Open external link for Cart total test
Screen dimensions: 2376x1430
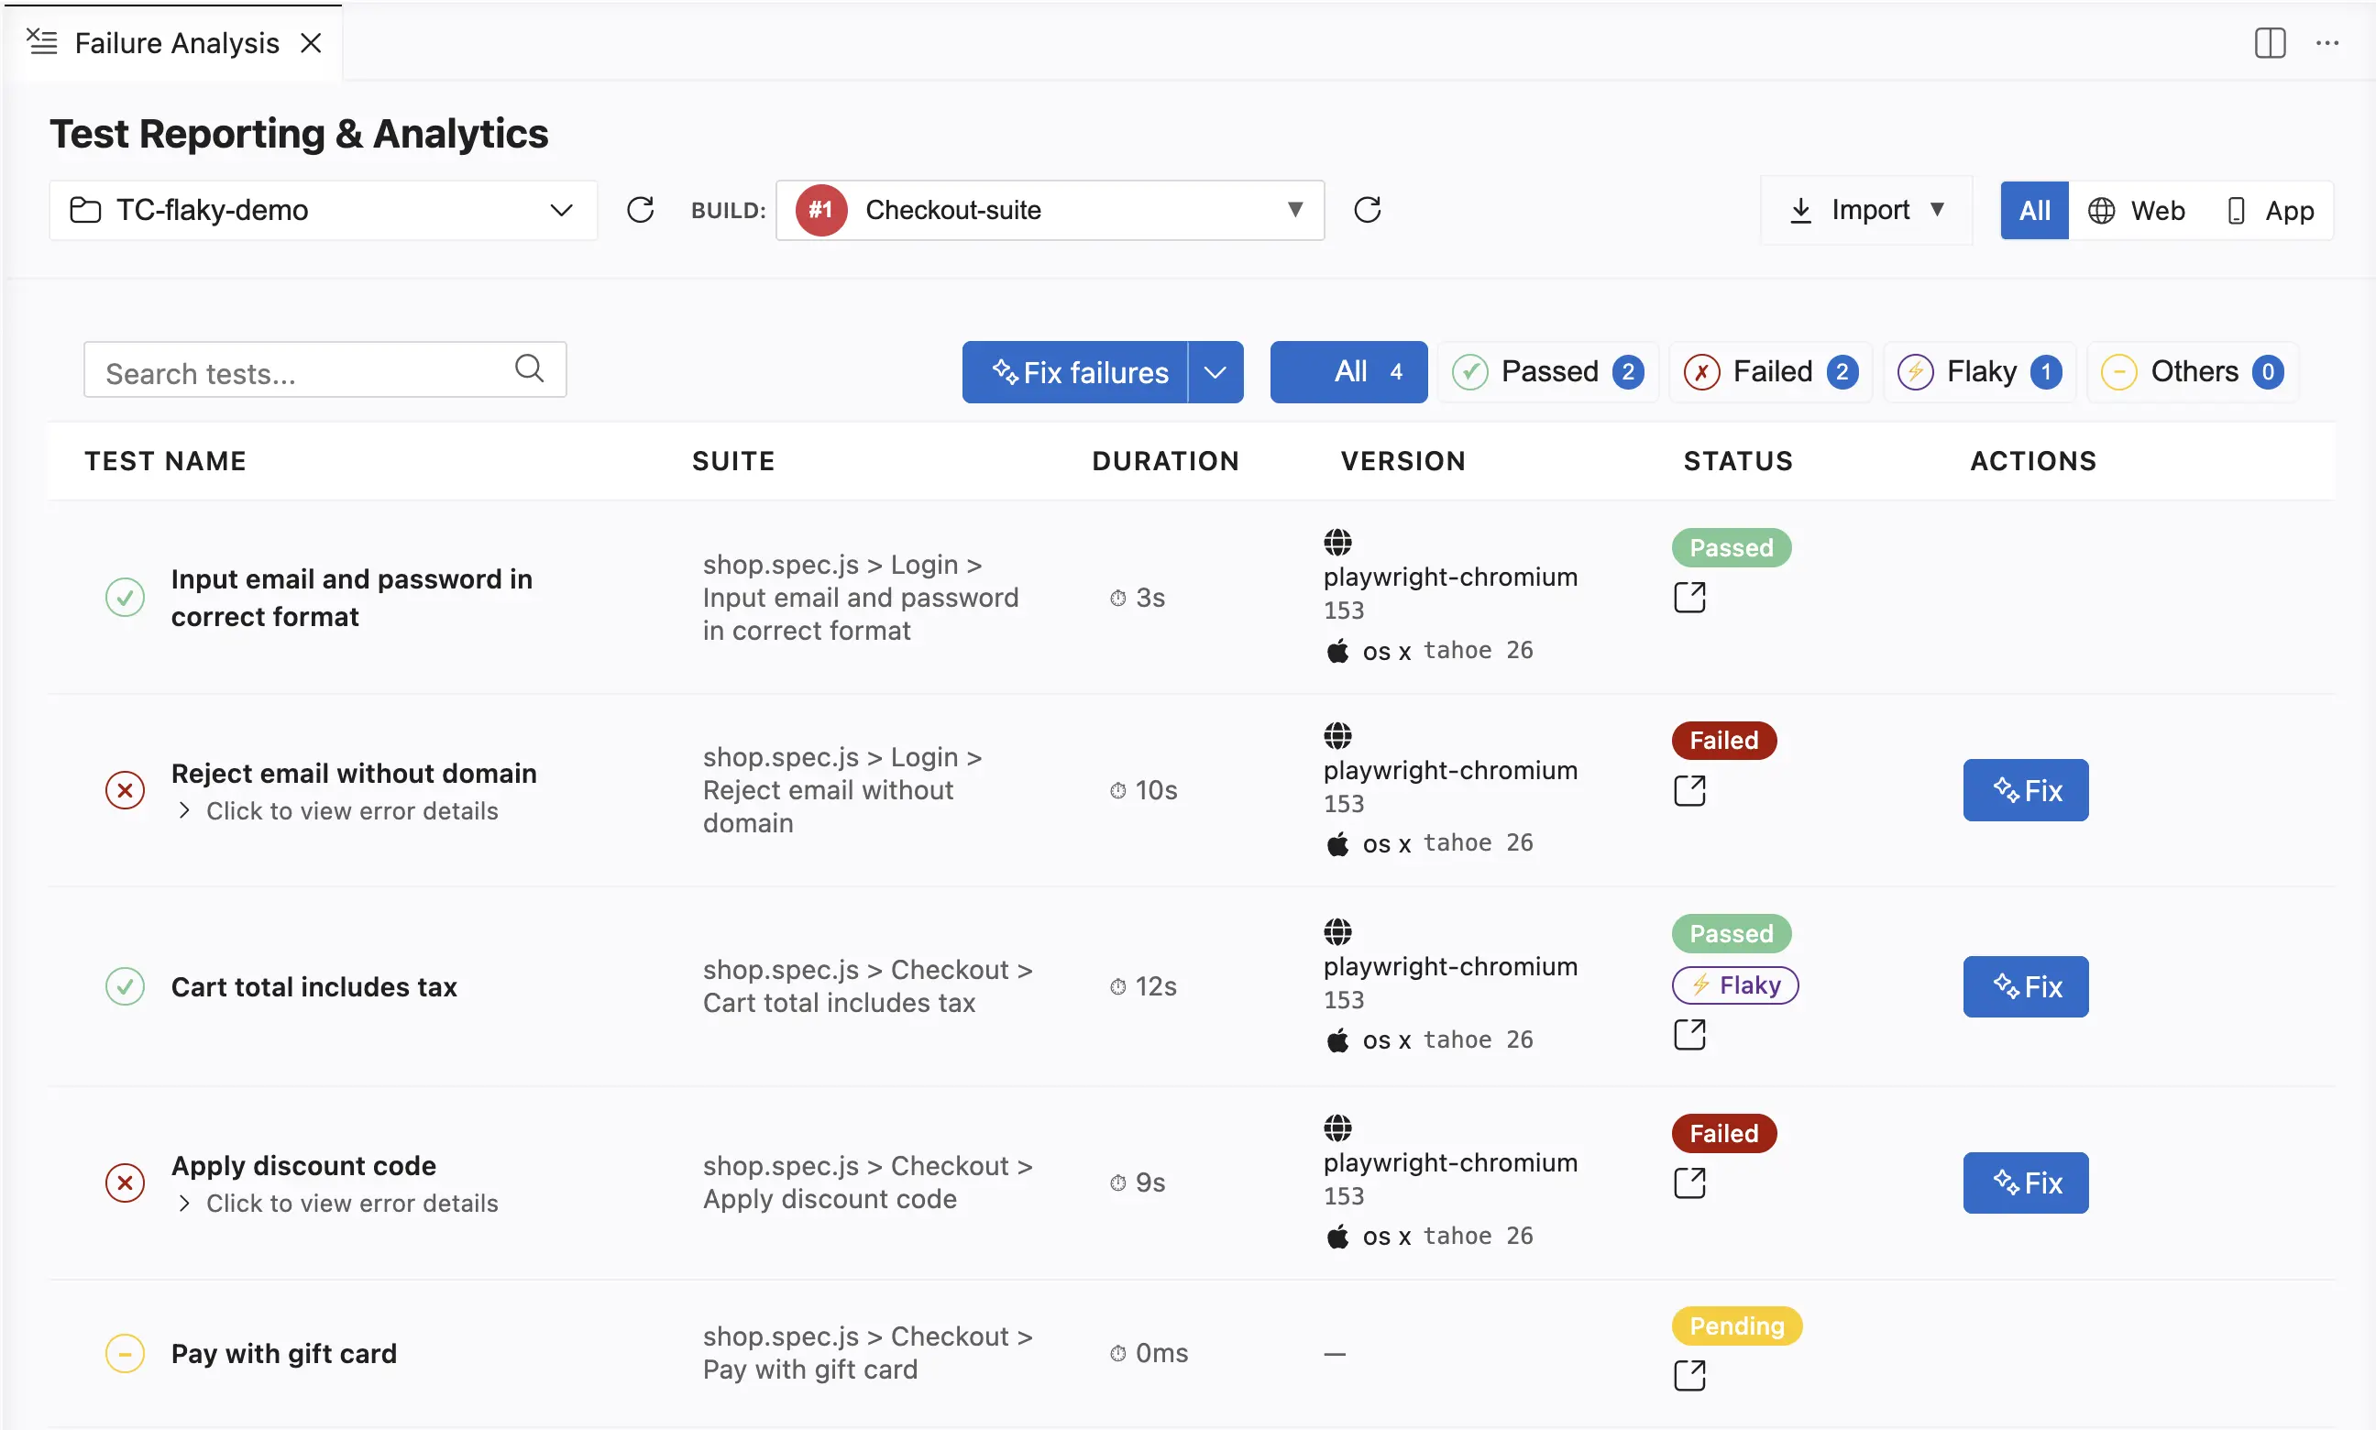point(1689,1035)
